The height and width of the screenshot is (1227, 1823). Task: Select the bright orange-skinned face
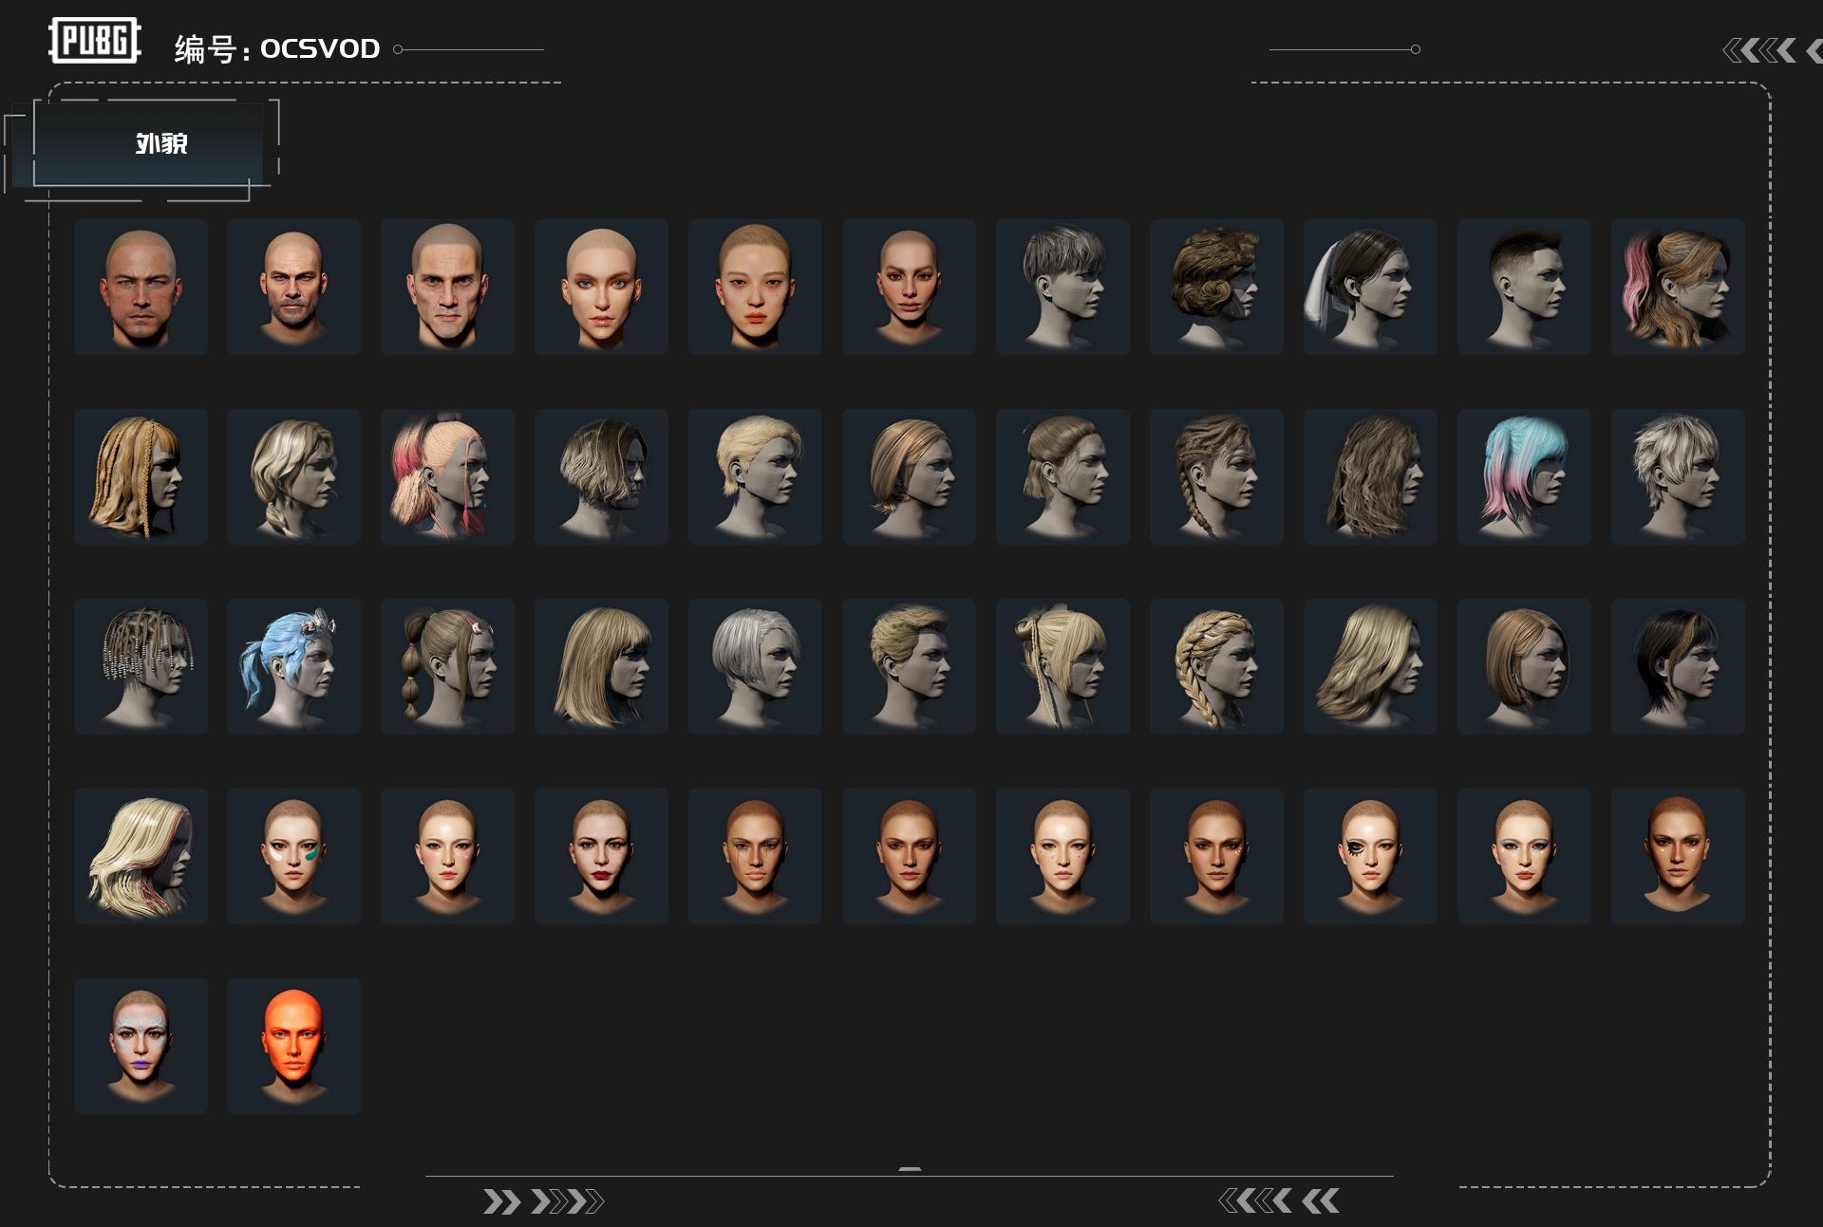(293, 1046)
